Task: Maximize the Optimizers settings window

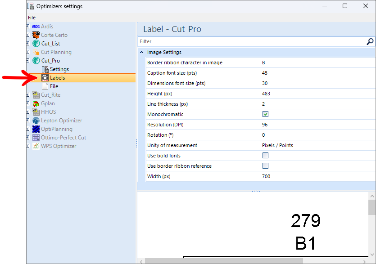Action: 345,6
